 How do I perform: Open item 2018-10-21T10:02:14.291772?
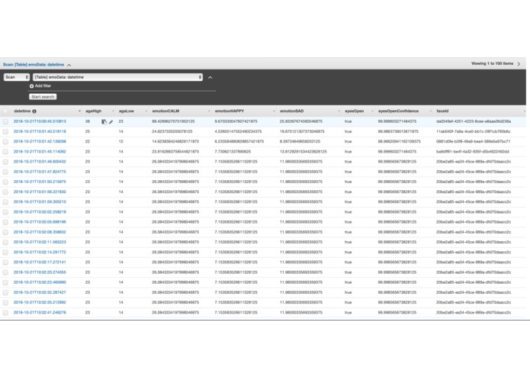click(40, 253)
